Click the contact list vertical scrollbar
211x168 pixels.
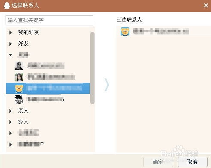click(x=92, y=68)
